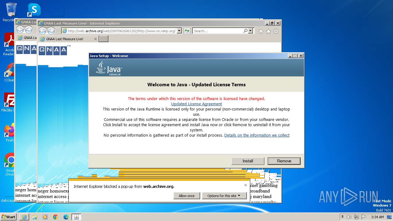The width and height of the screenshot is (393, 221).
Task: Click the Action Center flag icon
Action: tap(364, 217)
